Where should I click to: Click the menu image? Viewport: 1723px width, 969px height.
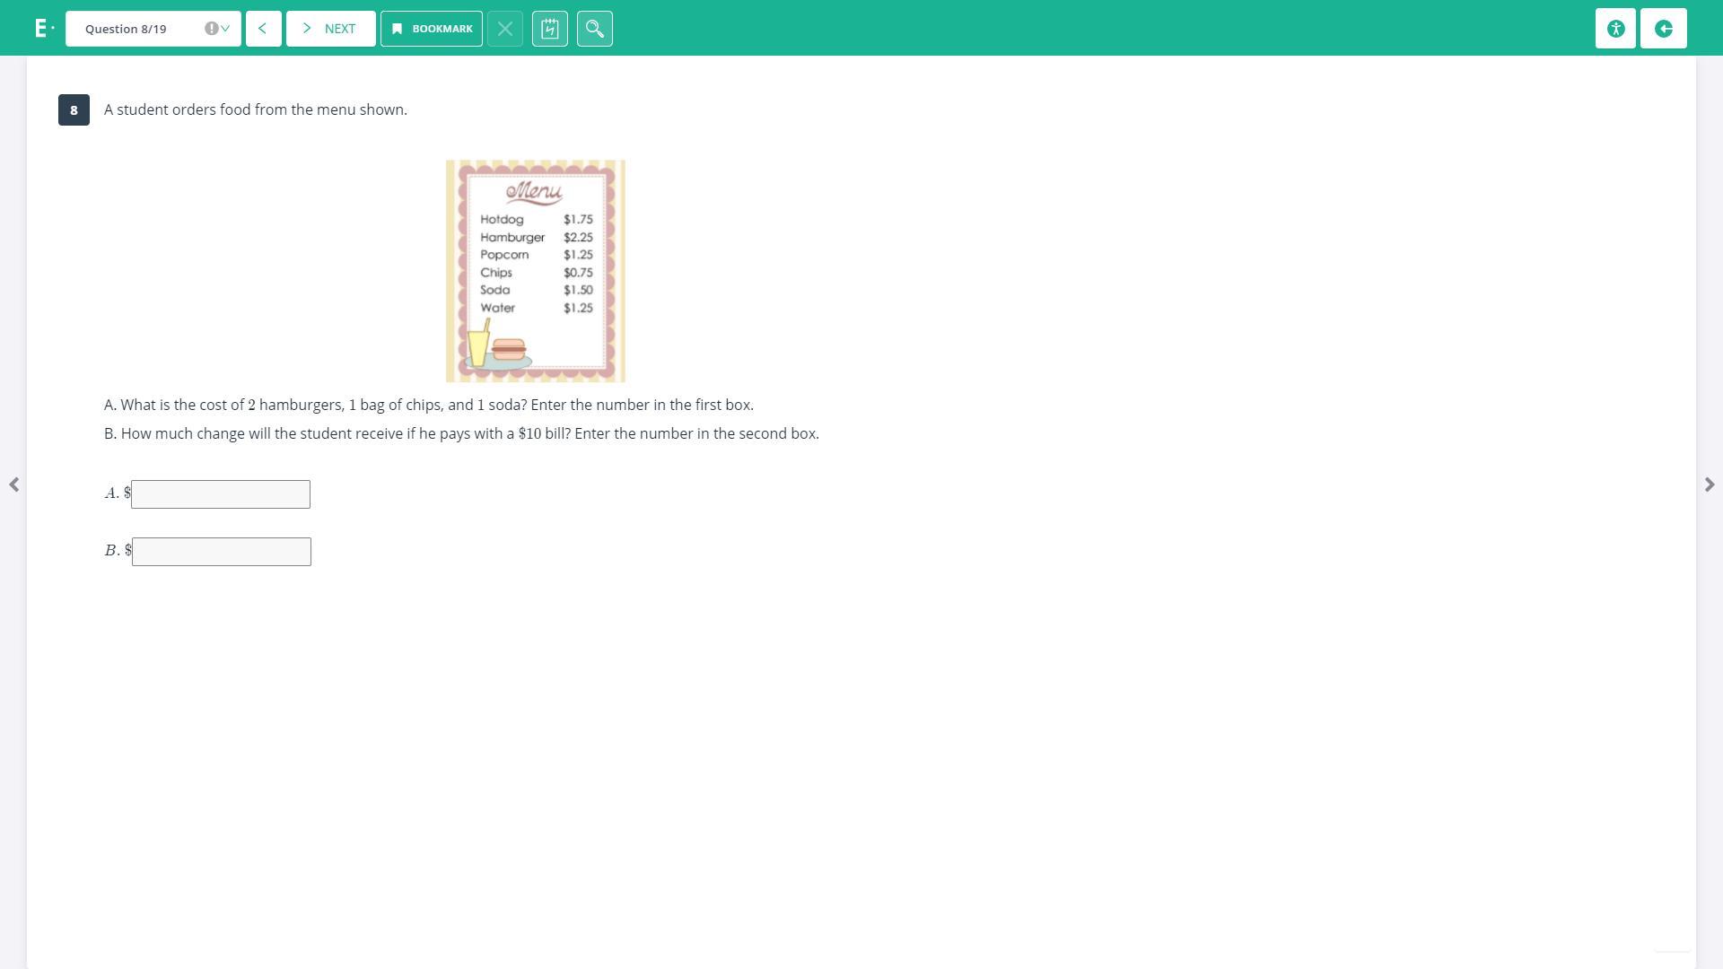point(536,271)
